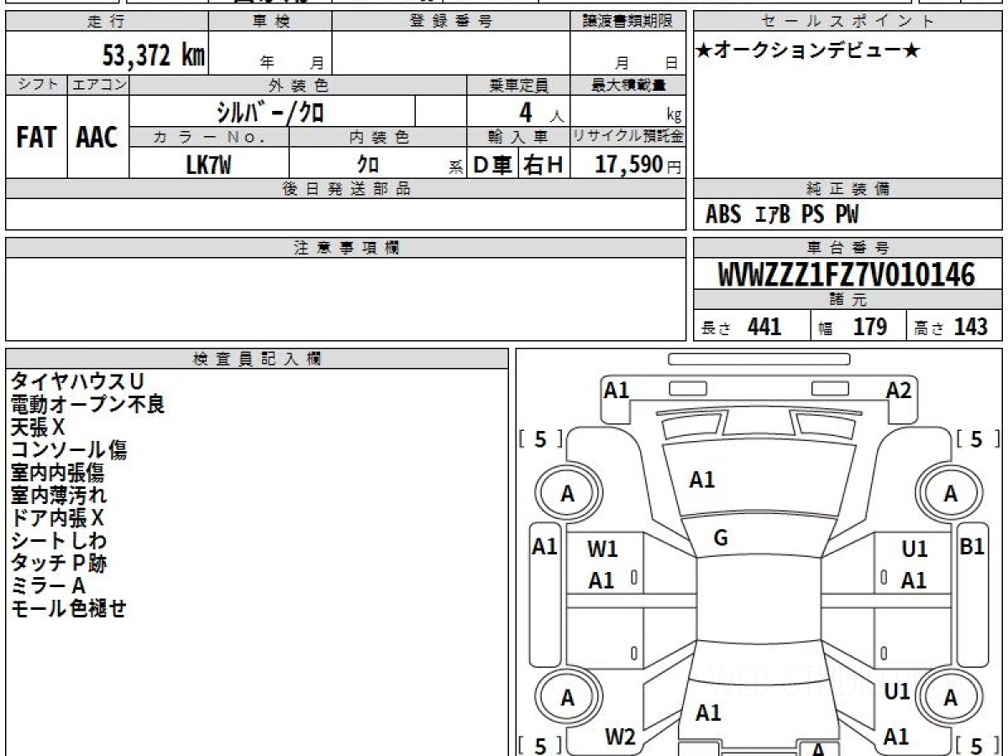Click the 譲渡書類期限 header
This screenshot has width=1008, height=756.
click(x=628, y=22)
